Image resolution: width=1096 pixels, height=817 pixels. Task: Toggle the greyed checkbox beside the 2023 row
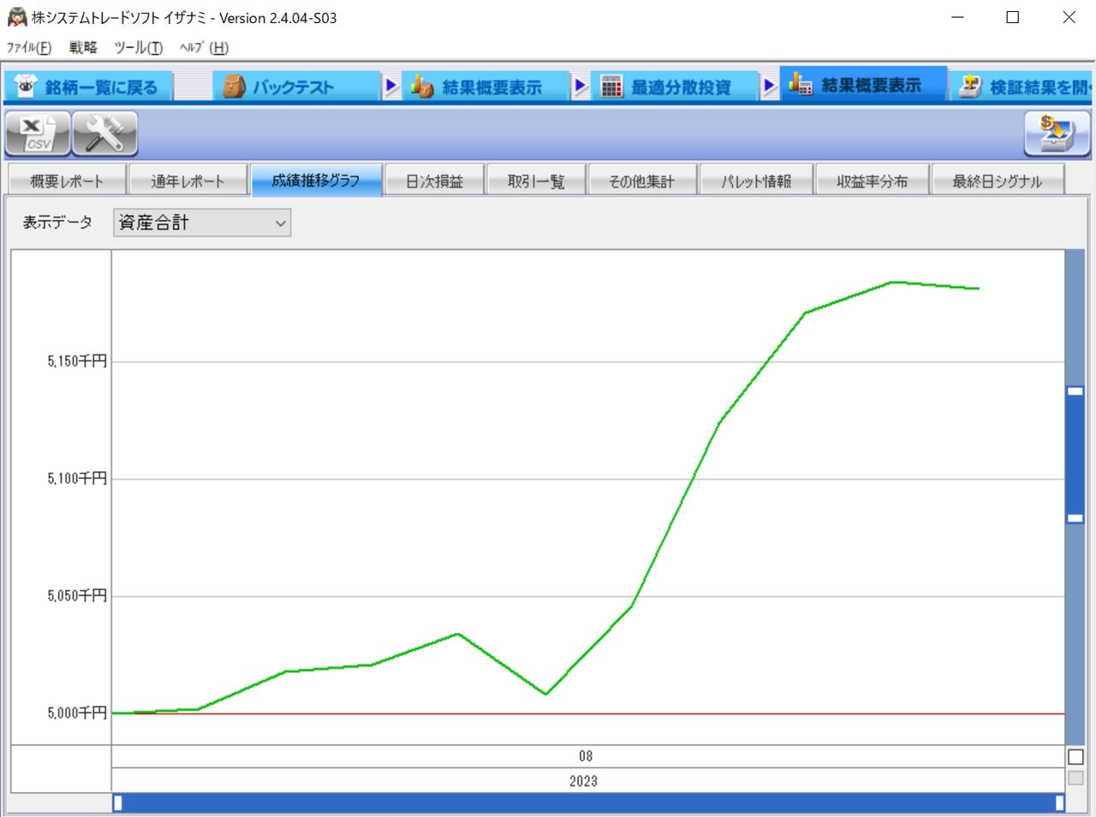tap(1075, 778)
